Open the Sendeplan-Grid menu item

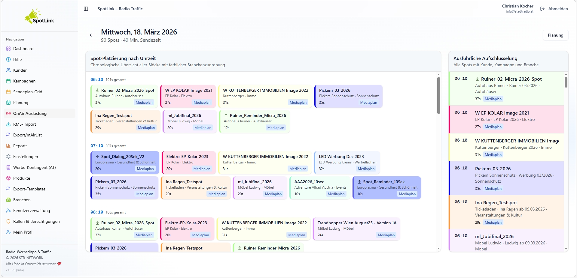tap(27, 92)
